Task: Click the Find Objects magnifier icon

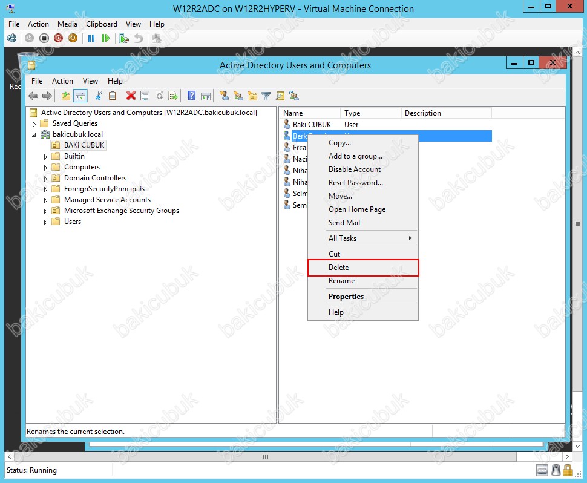Action: click(x=280, y=96)
